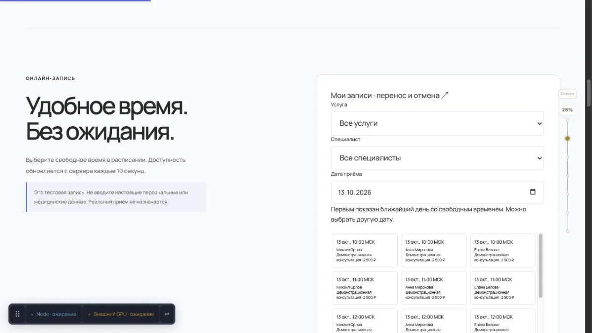Select the Внешний GPU · ожидание status chip
This screenshot has height=333, width=592.
[x=121, y=314]
